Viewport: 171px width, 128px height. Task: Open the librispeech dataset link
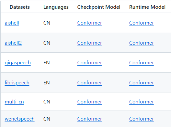pyautogui.click(x=17, y=83)
